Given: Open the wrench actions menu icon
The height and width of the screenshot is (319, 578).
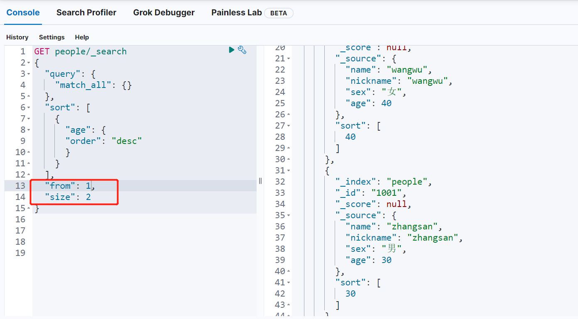Looking at the screenshot, I should pos(242,50).
